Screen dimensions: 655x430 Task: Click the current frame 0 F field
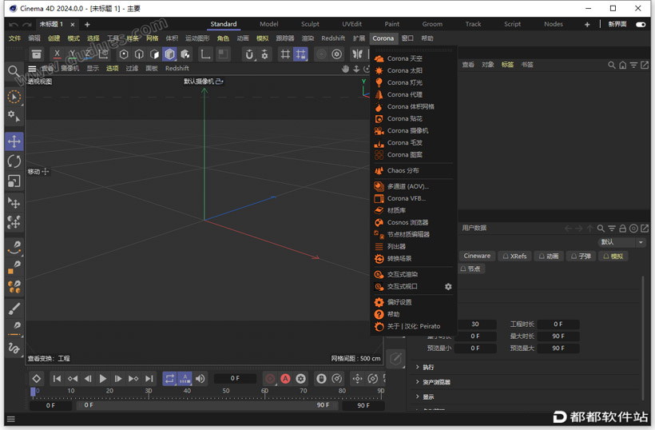(x=235, y=379)
